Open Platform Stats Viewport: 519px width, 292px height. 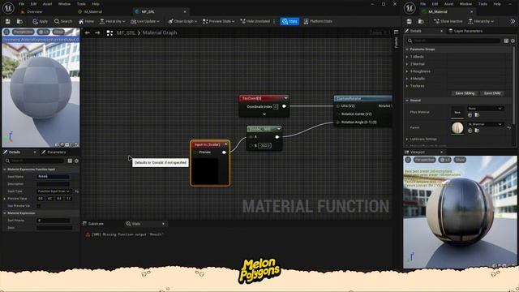point(318,21)
